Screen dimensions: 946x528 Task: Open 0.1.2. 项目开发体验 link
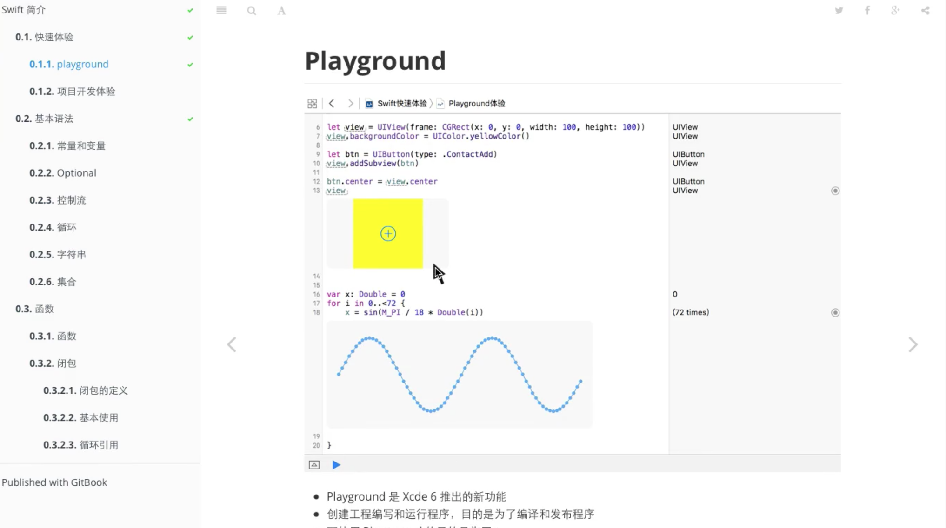coord(72,91)
